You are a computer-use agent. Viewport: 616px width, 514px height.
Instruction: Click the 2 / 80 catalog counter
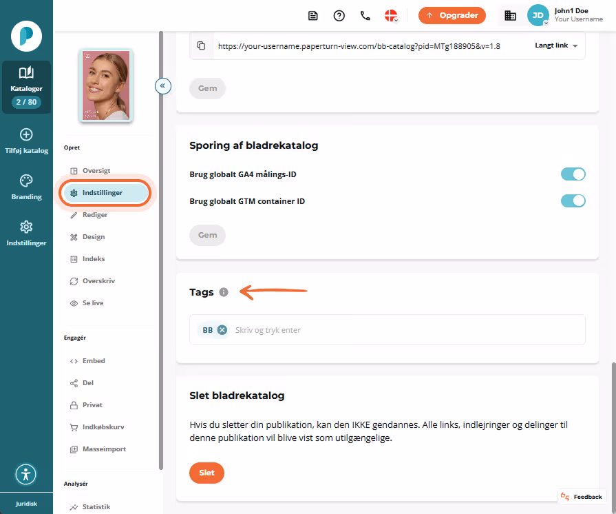26,102
